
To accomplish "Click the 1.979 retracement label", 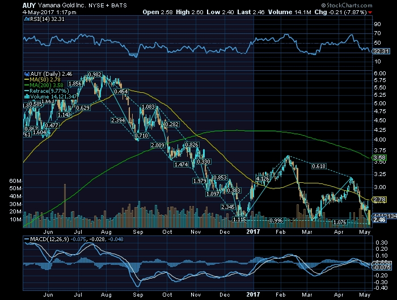I will [x=200, y=181].
